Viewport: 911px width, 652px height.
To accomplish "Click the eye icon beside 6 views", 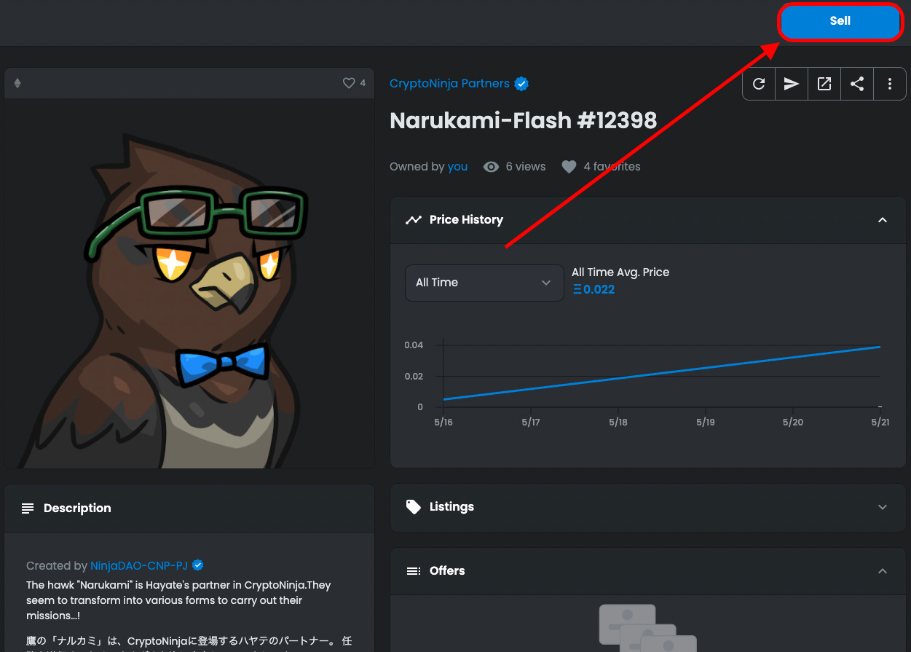I will [492, 167].
